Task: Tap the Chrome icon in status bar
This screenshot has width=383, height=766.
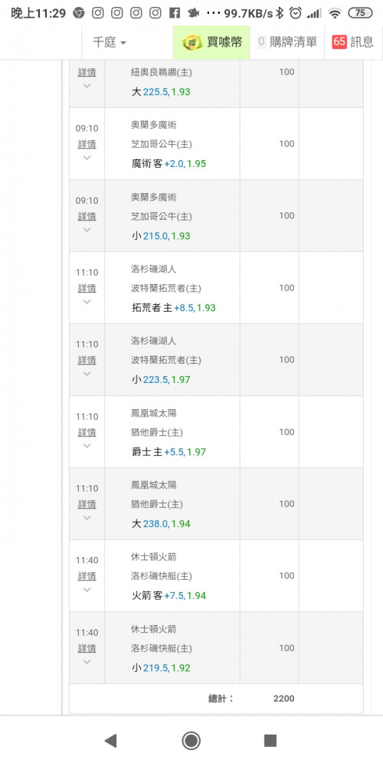Action: tap(79, 13)
